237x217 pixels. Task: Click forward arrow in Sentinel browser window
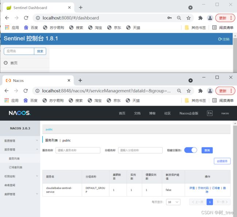coord(16,18)
